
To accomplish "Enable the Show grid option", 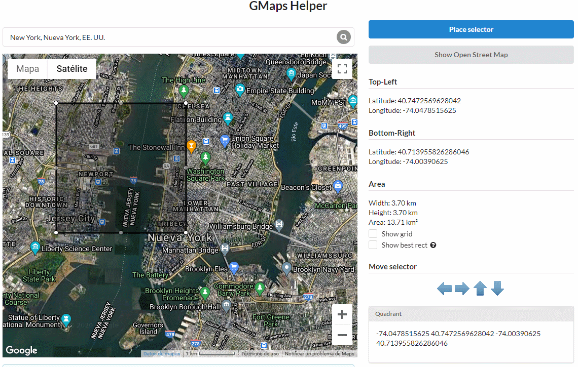I will tap(373, 234).
